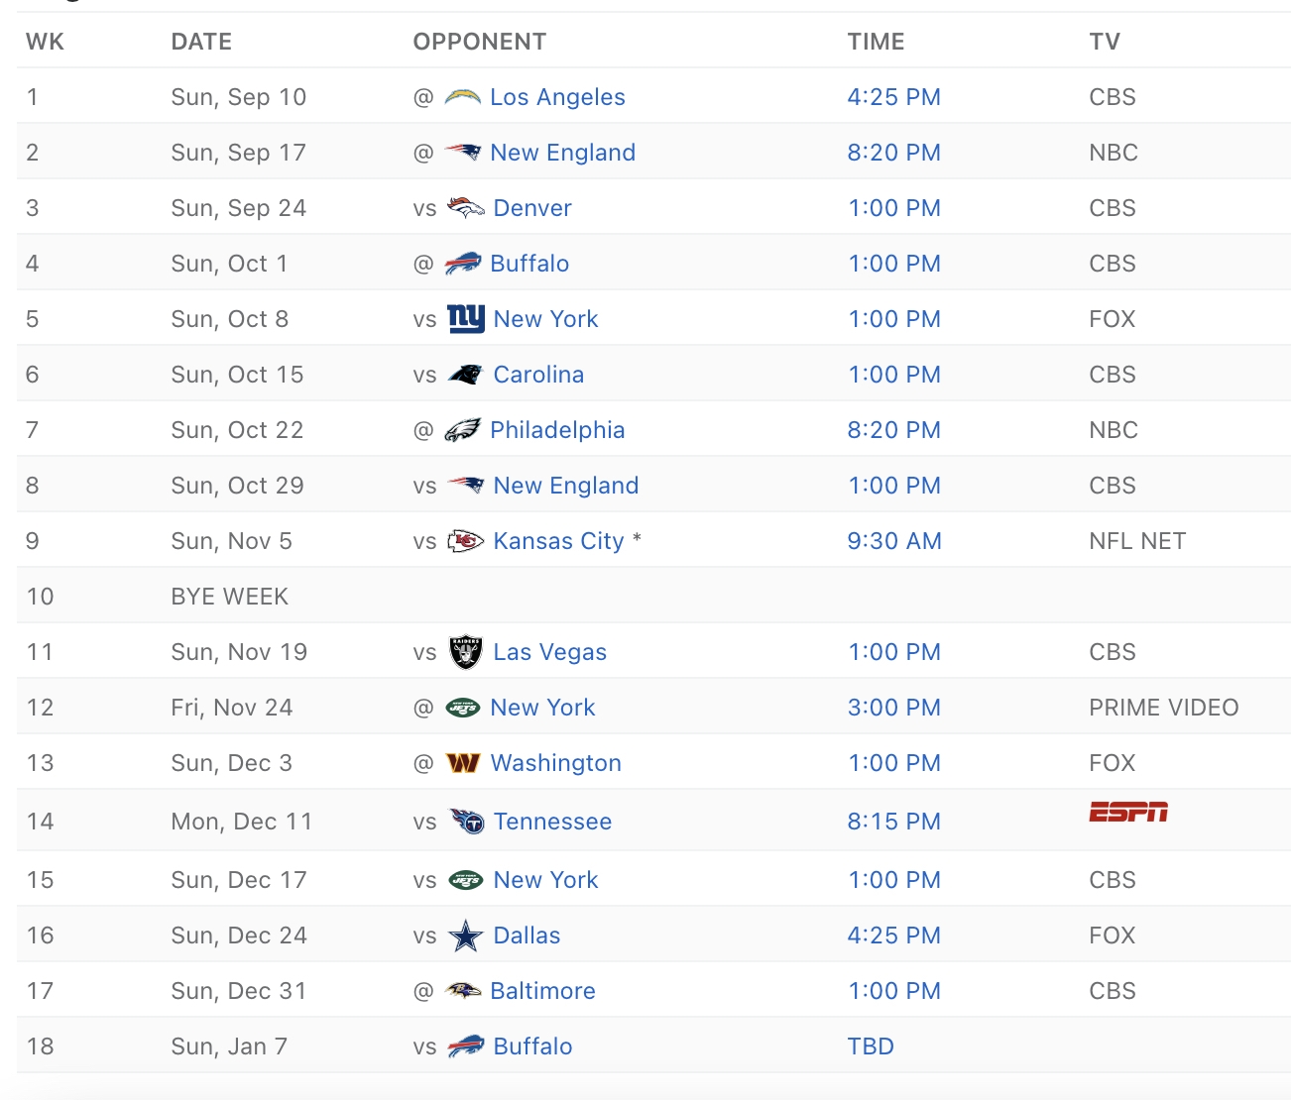
Task: Click the 8:15 PM Tennessee game time
Action: coord(893,822)
